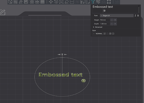144x103 pixels.
Task: Click the add new style icon
Action: click(x=110, y=34)
